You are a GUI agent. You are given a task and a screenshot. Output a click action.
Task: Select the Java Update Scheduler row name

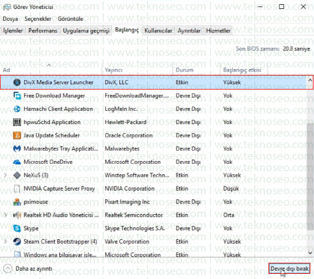[52, 136]
